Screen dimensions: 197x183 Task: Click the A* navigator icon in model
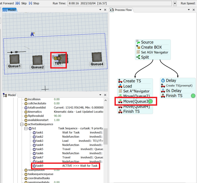33,34
